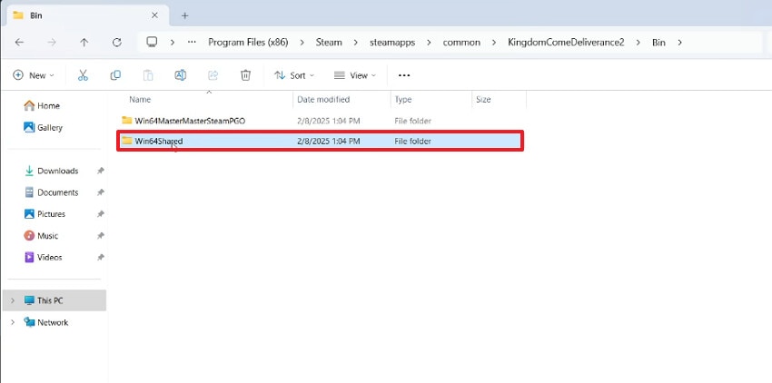Unpin Music via its pin icon
Image resolution: width=772 pixels, height=383 pixels.
[x=101, y=236]
